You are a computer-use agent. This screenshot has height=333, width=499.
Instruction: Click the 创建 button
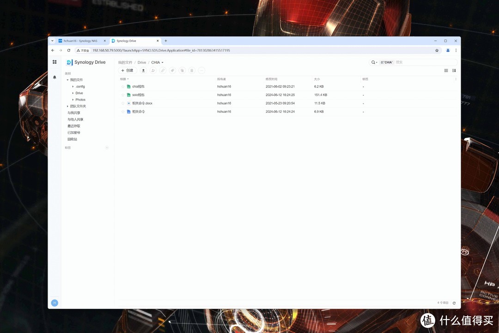127,70
